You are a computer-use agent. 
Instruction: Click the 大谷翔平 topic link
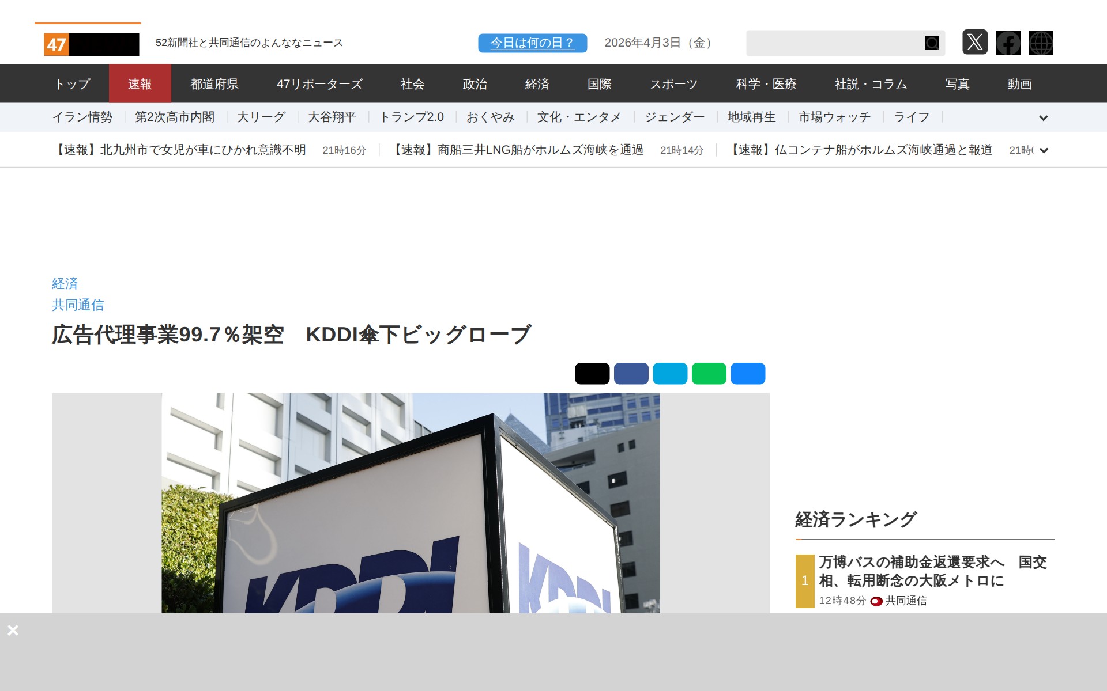coord(332,117)
